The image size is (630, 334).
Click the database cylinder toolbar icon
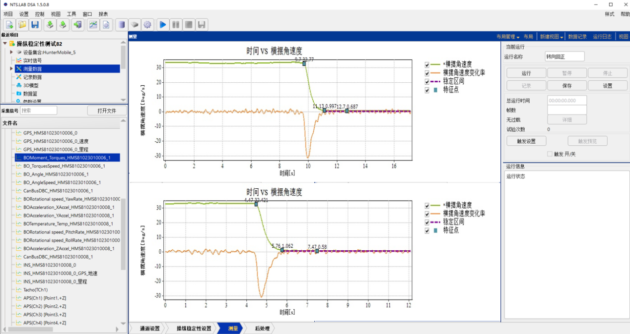[x=121, y=24]
